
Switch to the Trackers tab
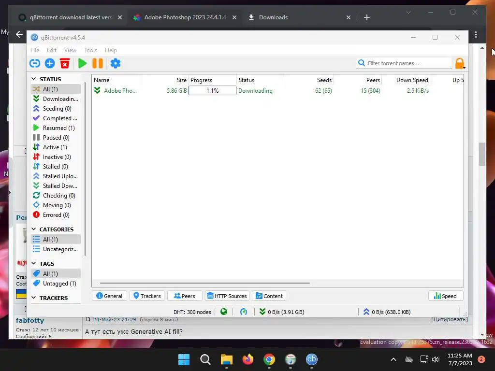[x=147, y=296]
